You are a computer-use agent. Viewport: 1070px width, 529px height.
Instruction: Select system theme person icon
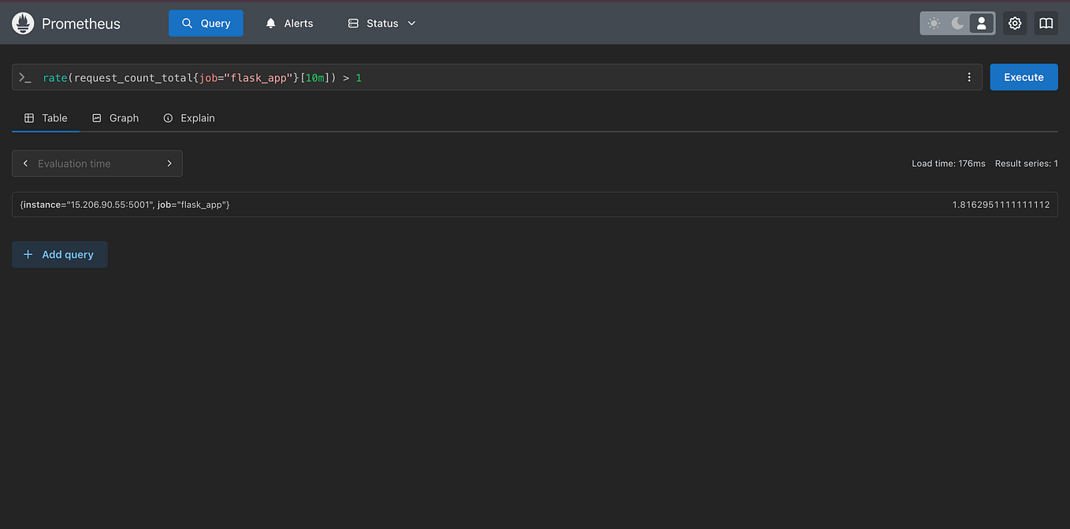[981, 23]
